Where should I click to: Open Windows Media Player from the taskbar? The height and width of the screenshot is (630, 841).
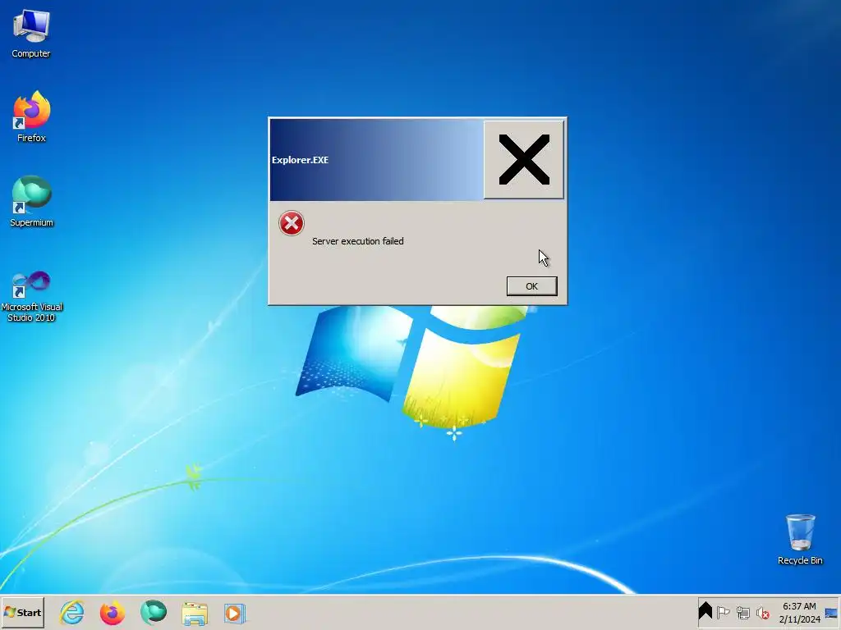point(234,613)
